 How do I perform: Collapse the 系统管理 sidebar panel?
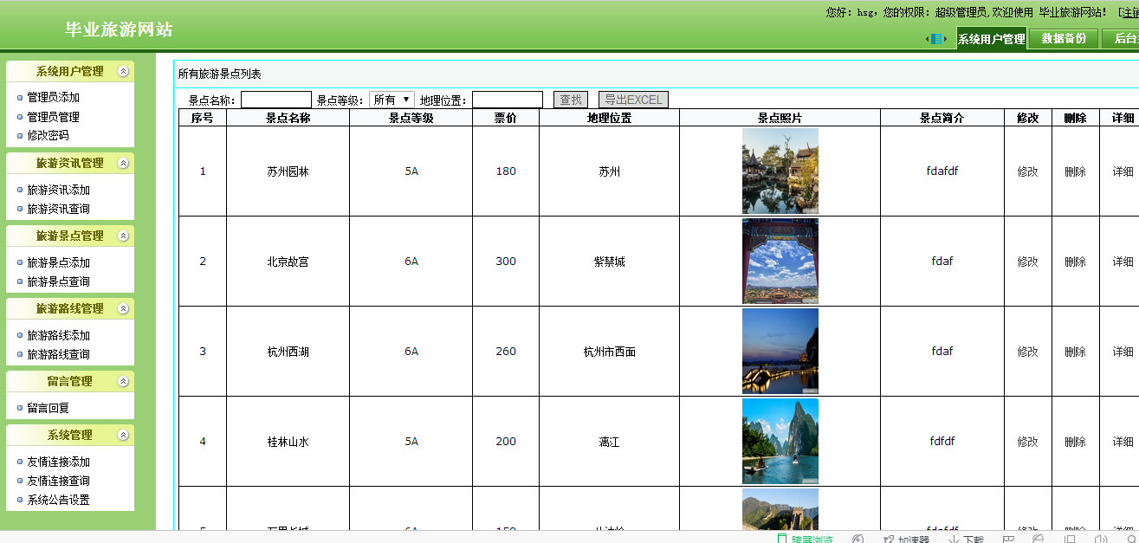[123, 435]
